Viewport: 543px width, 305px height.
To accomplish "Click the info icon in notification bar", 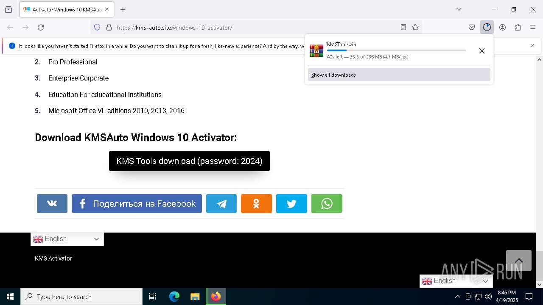I will [x=12, y=46].
